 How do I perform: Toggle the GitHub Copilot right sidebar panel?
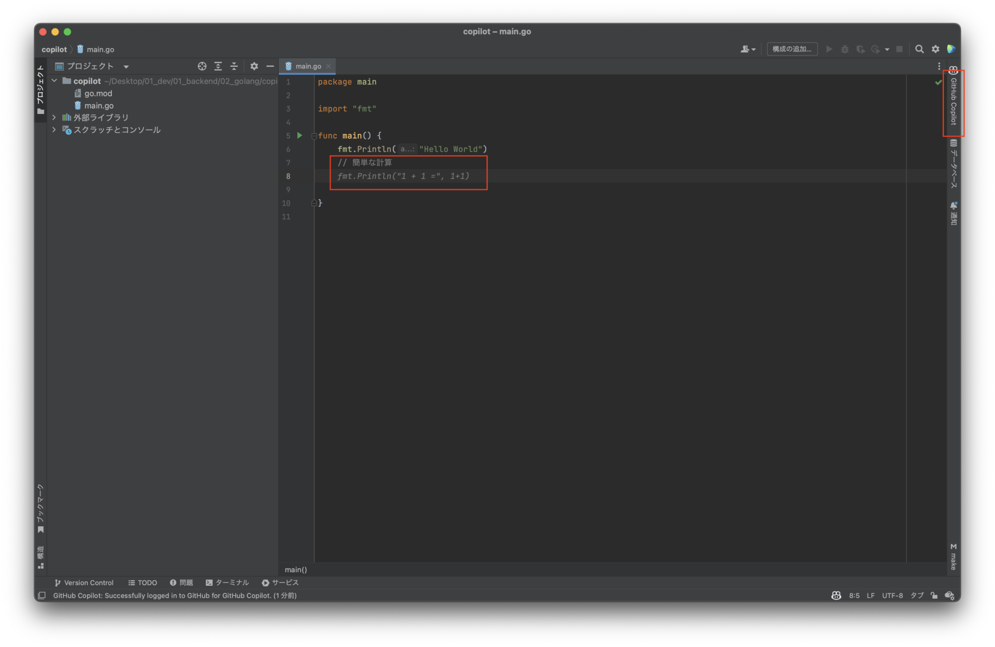(954, 103)
